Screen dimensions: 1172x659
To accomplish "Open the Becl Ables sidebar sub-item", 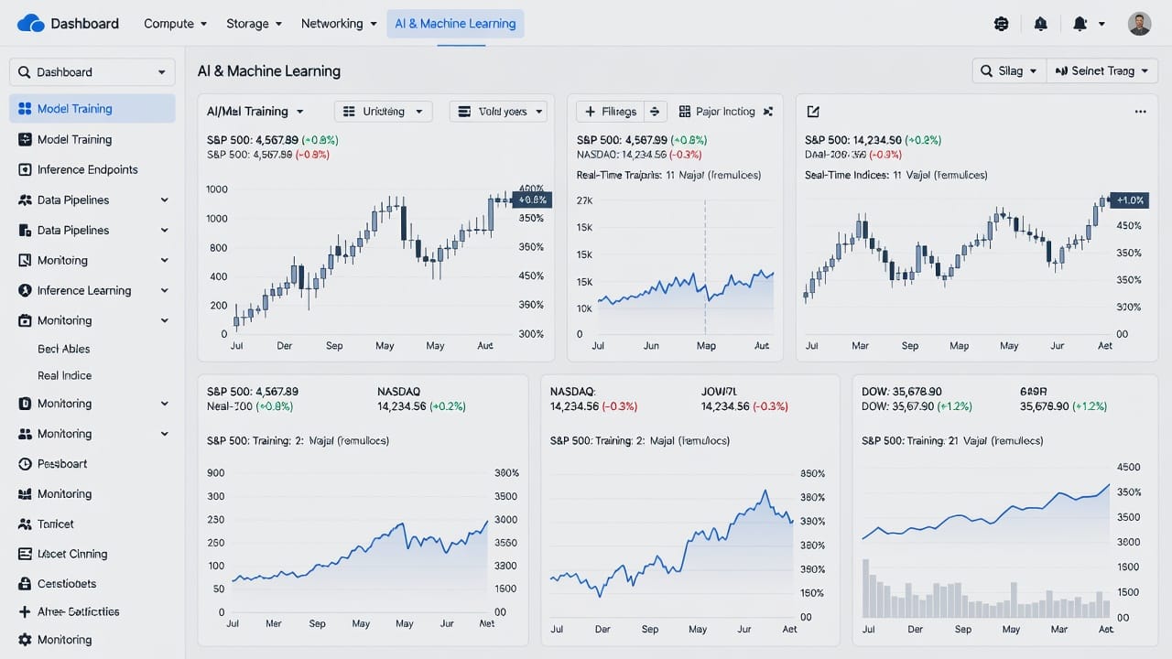I will pos(64,349).
